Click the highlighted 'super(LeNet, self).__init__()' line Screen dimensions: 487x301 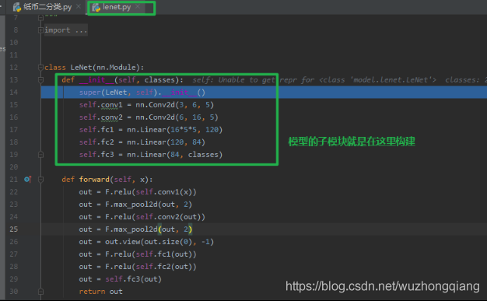(142, 93)
